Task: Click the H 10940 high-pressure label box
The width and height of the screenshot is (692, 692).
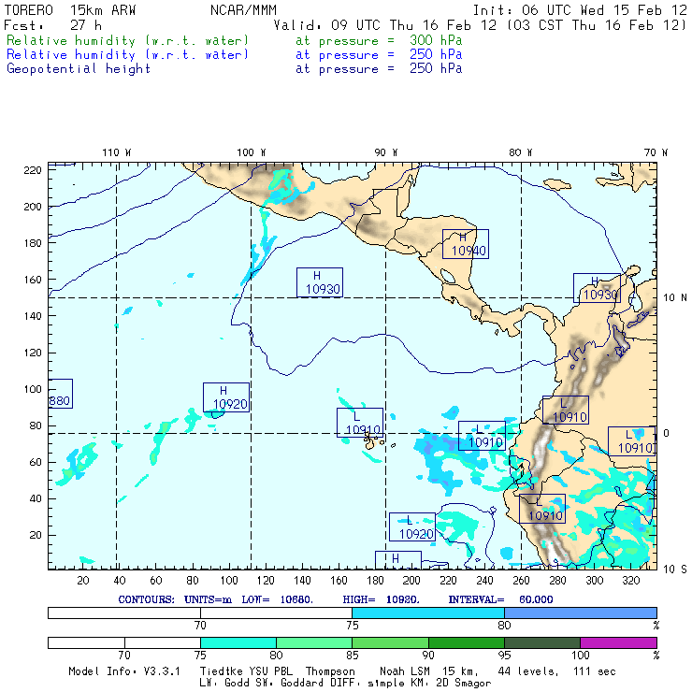Action: coord(466,244)
